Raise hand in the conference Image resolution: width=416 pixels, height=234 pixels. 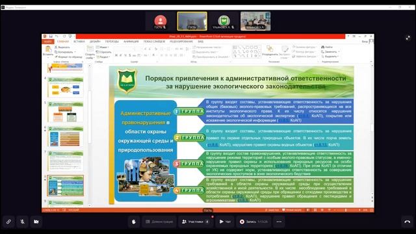pyautogui.click(x=134, y=222)
